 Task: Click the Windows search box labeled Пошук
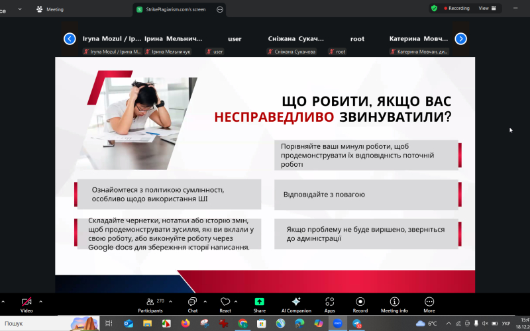[x=33, y=323]
